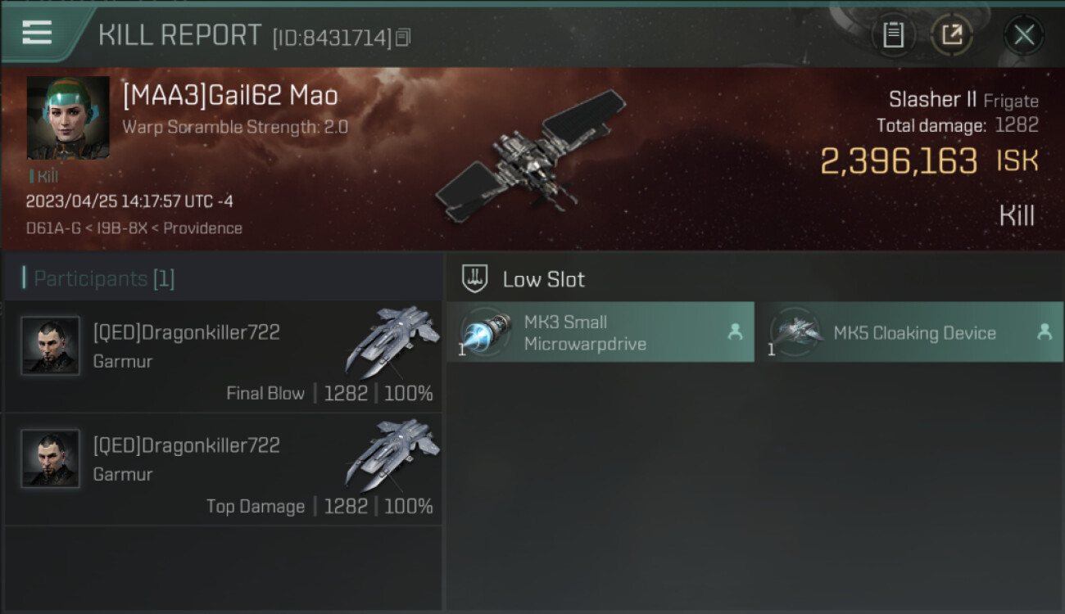
Task: Click the Slasher II Frigate label
Action: [963, 100]
